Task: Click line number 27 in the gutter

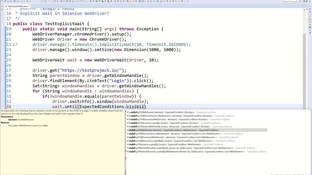Action: [x=9, y=70]
